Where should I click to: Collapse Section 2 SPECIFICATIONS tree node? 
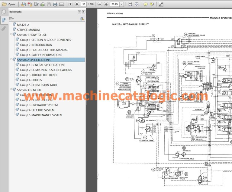[11, 59]
